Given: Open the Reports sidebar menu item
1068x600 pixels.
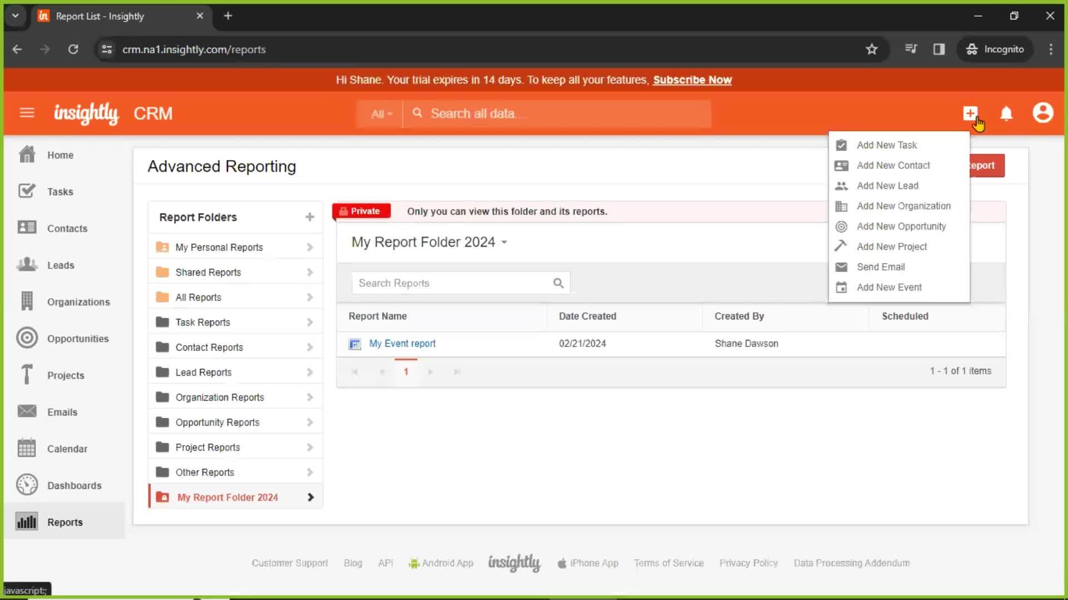Looking at the screenshot, I should (65, 522).
